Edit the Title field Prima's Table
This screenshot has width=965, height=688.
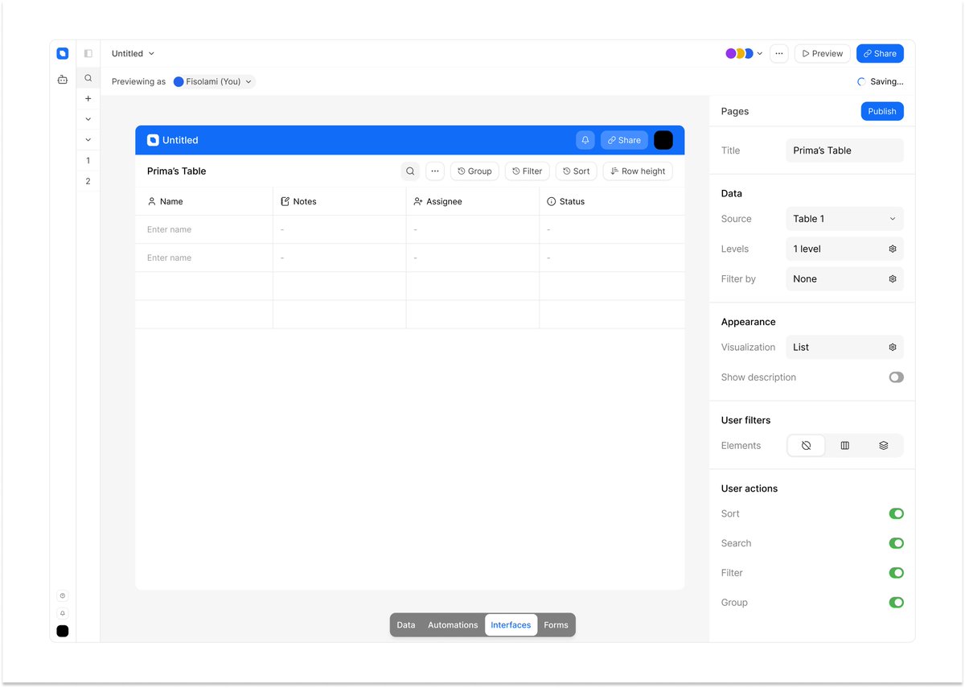pyautogui.click(x=844, y=150)
